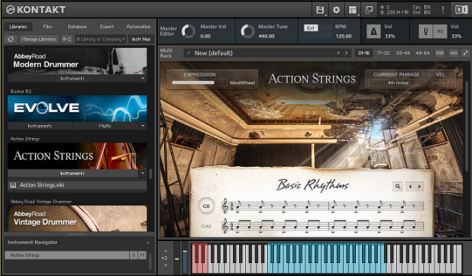Adjust the Master Vol knob
The height and width of the screenshot is (276, 472).
click(188, 31)
